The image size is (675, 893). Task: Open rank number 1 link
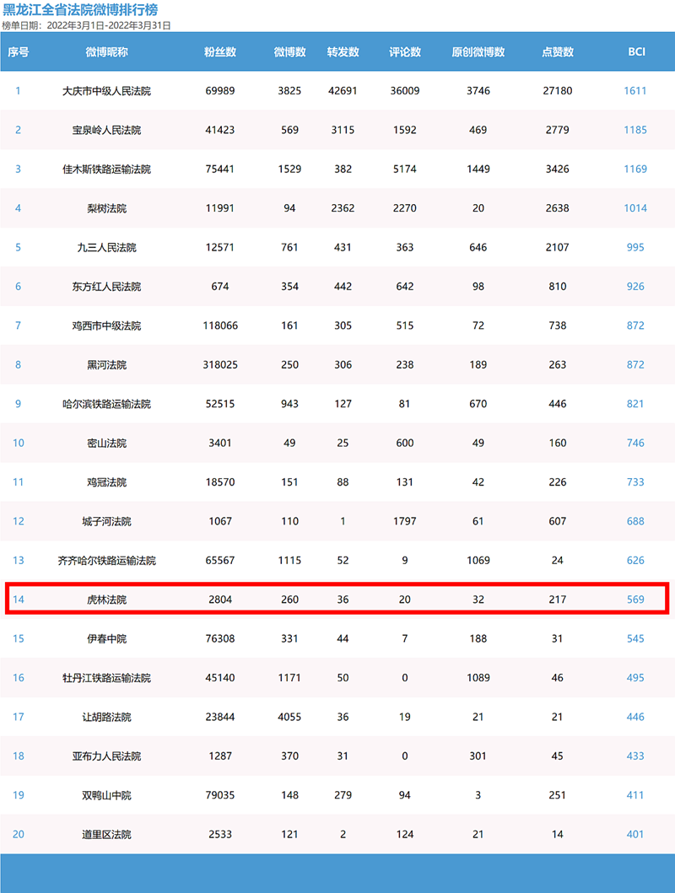(18, 91)
